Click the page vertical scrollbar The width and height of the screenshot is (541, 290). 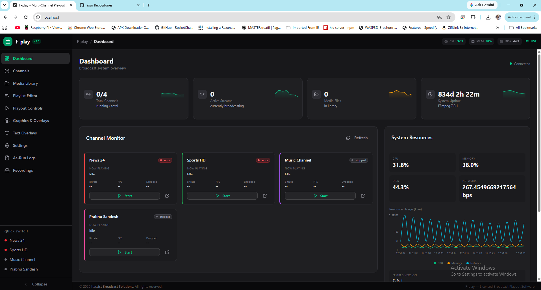tap(539, 133)
